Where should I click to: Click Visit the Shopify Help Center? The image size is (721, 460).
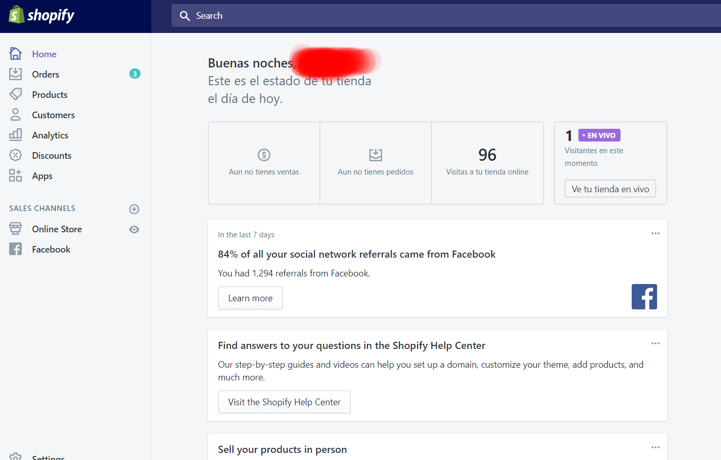click(284, 402)
